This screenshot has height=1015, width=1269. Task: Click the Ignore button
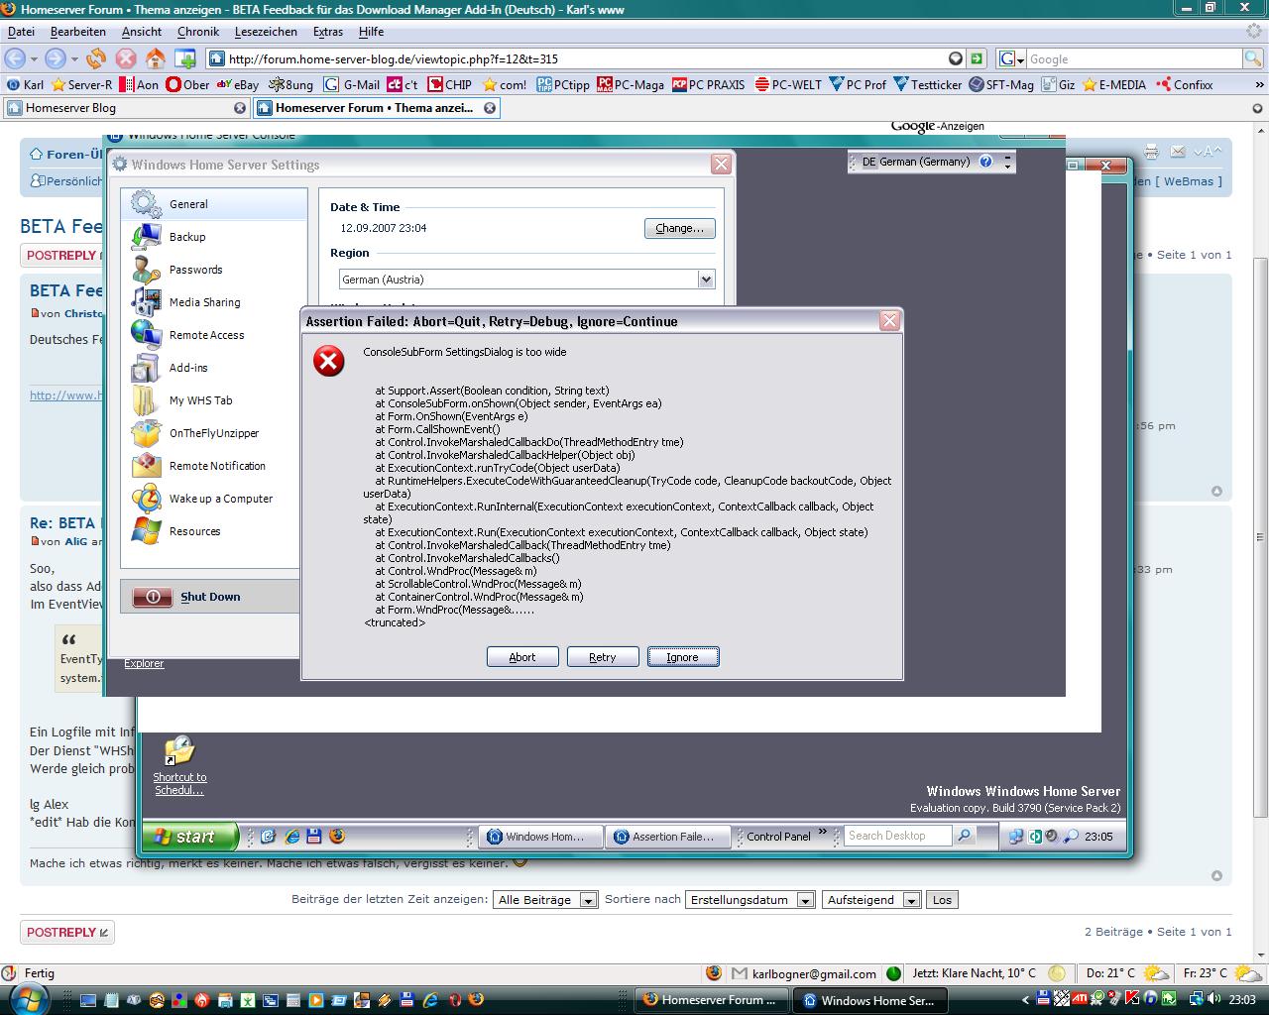(683, 657)
